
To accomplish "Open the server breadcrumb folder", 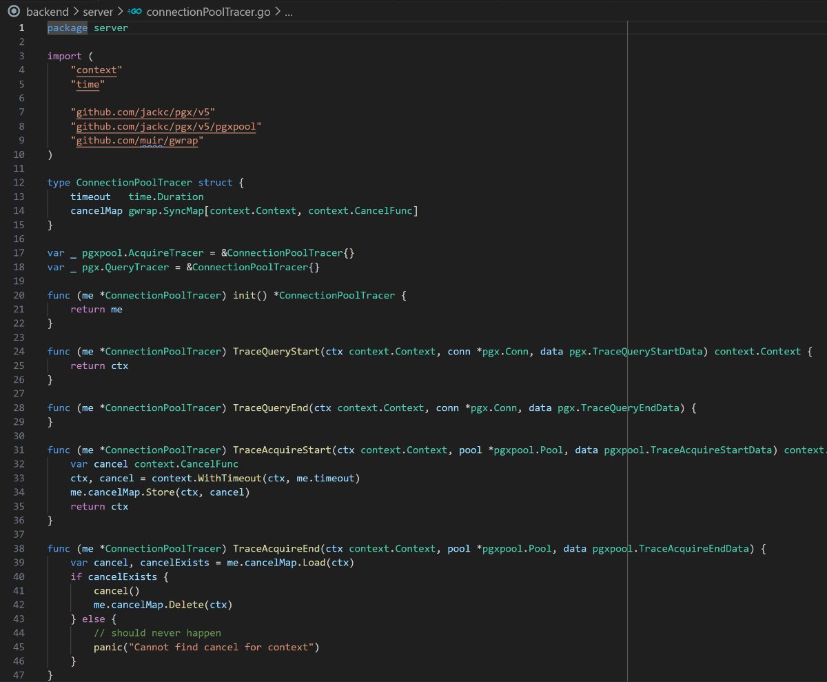I will tap(97, 12).
